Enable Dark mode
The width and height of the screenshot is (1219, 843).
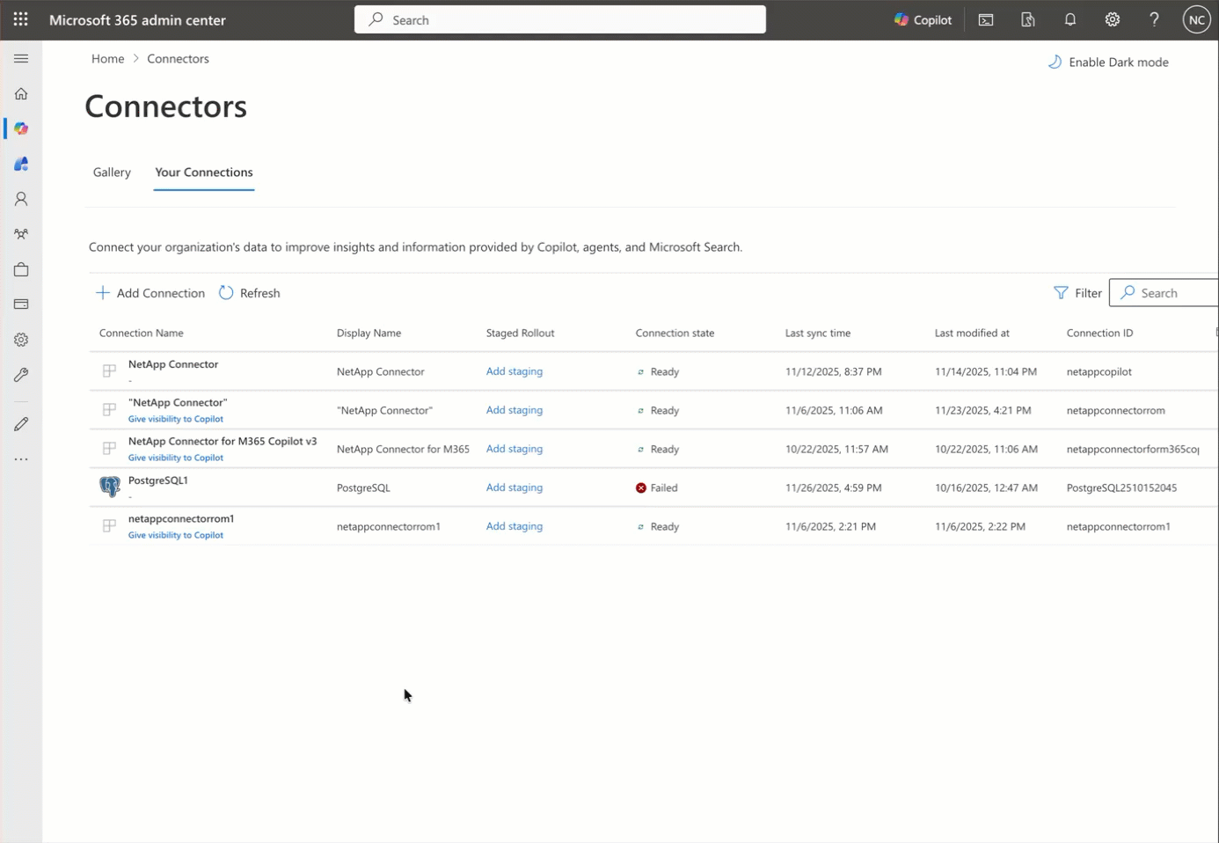(1107, 62)
